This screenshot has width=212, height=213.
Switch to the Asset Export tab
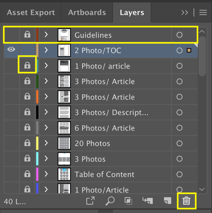[31, 13]
